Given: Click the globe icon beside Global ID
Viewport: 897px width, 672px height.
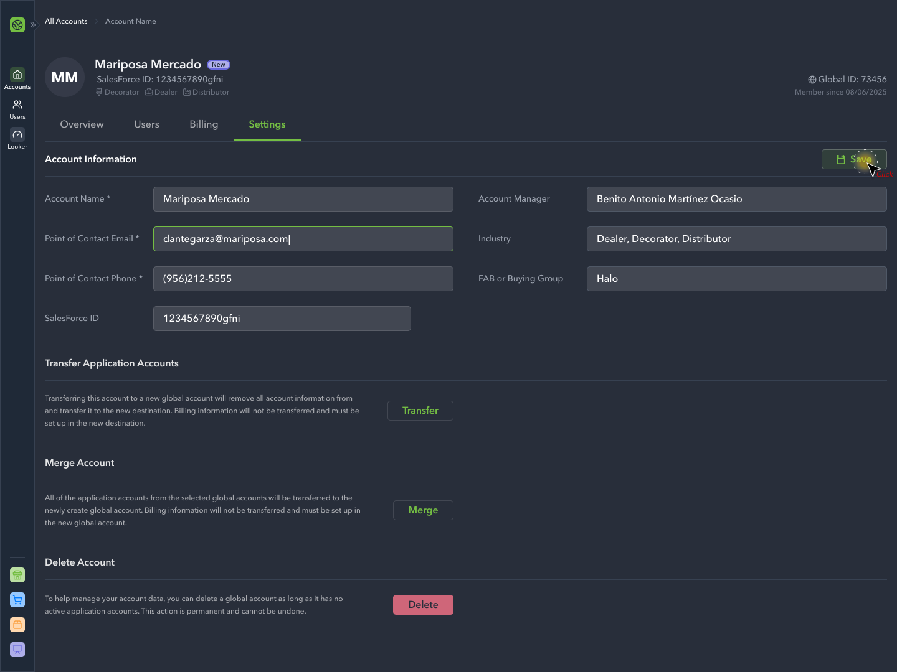Looking at the screenshot, I should [x=812, y=79].
